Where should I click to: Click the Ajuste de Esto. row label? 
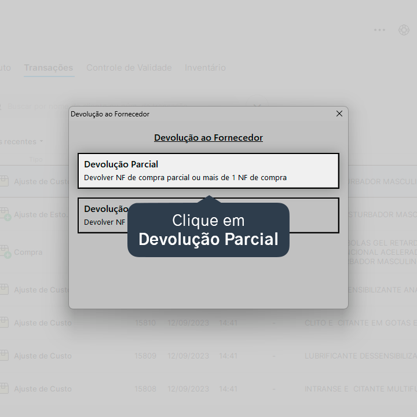coord(41,214)
